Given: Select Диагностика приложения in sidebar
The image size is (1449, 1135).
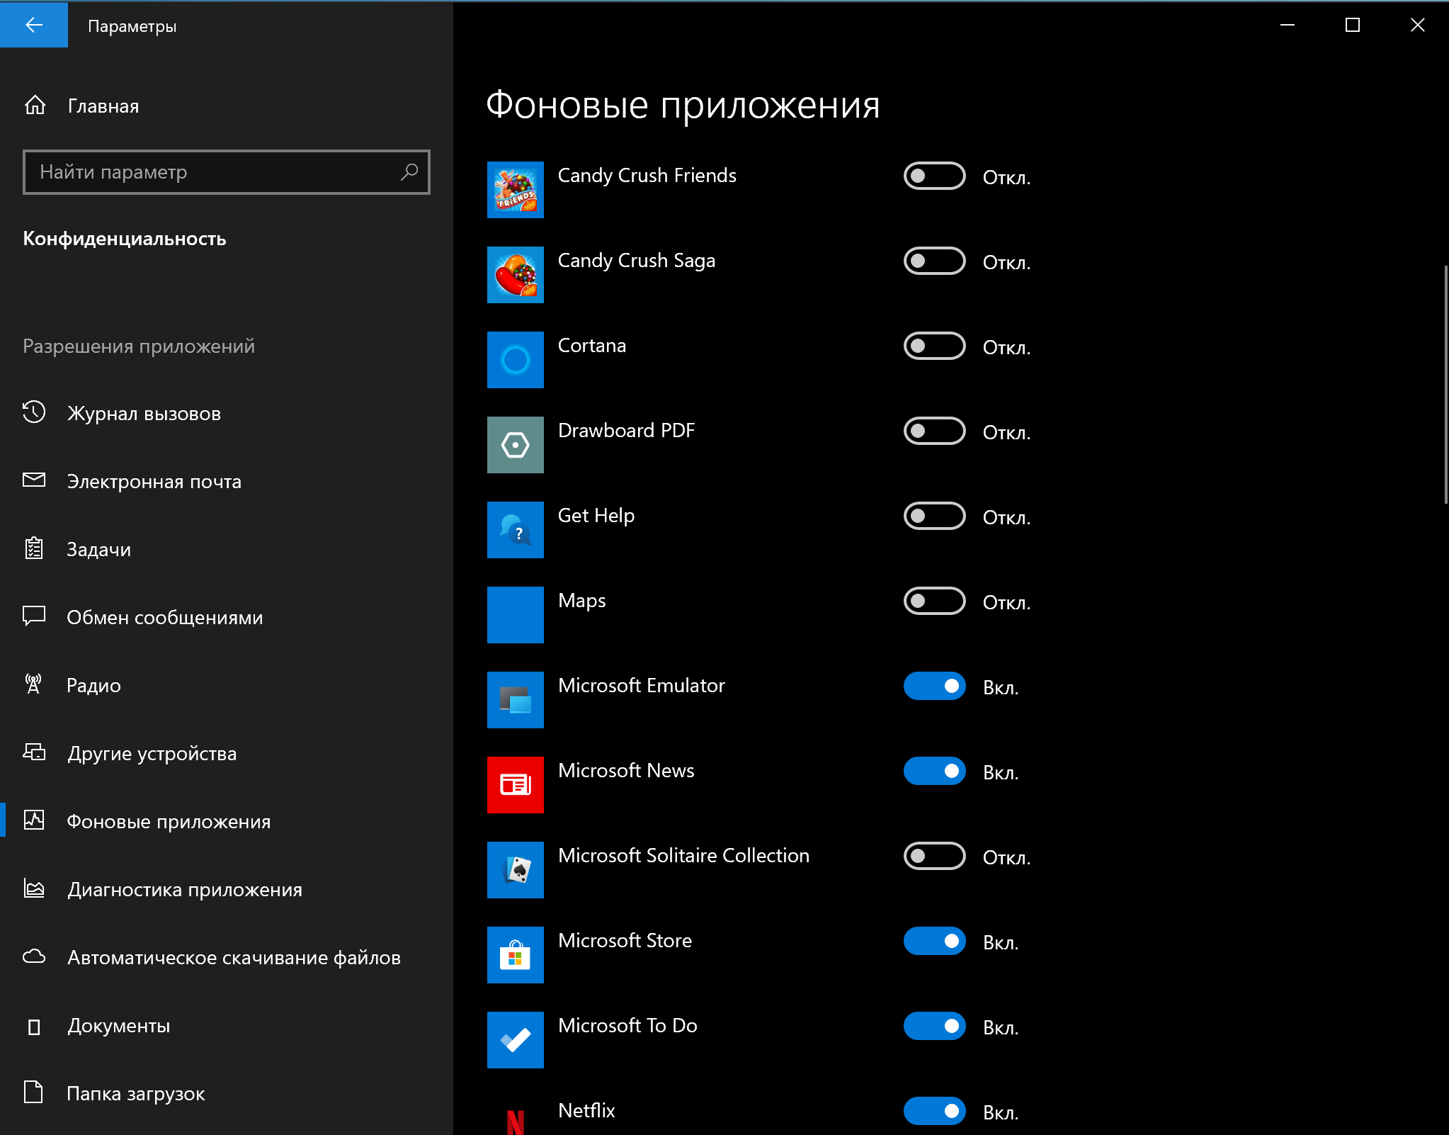Looking at the screenshot, I should 227,889.
